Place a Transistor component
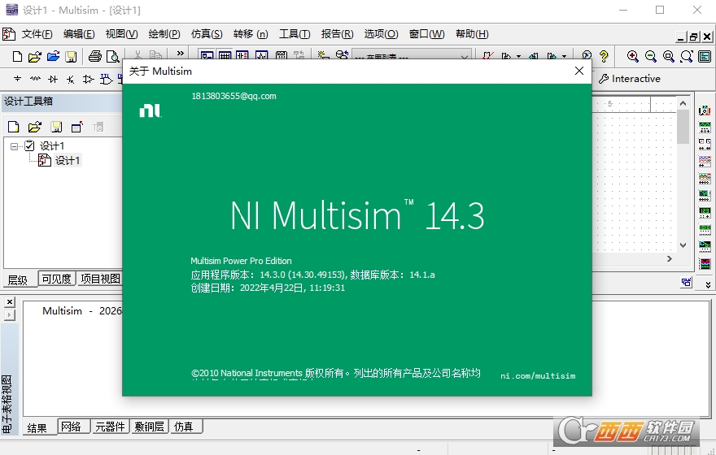 70,80
